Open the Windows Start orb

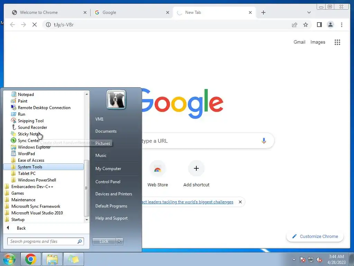[x=9, y=259]
